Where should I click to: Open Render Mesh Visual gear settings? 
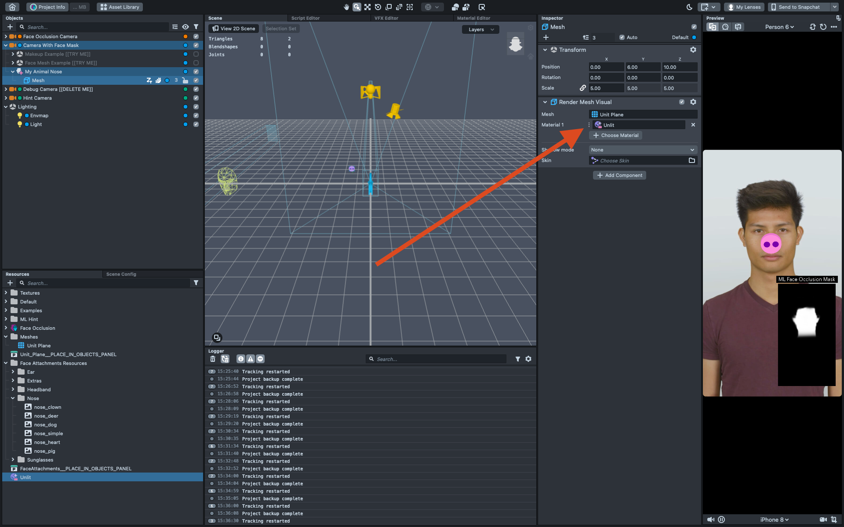coord(693,102)
